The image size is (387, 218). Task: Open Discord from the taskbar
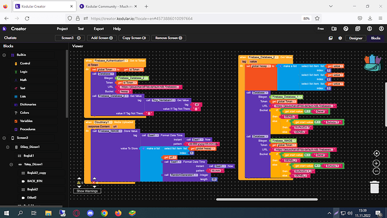(90, 213)
